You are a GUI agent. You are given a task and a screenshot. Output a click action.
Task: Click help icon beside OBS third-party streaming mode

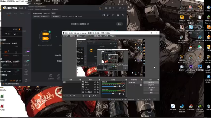[88, 24]
